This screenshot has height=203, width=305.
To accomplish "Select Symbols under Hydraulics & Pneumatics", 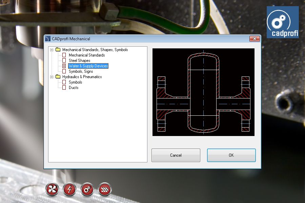I will tap(76, 82).
